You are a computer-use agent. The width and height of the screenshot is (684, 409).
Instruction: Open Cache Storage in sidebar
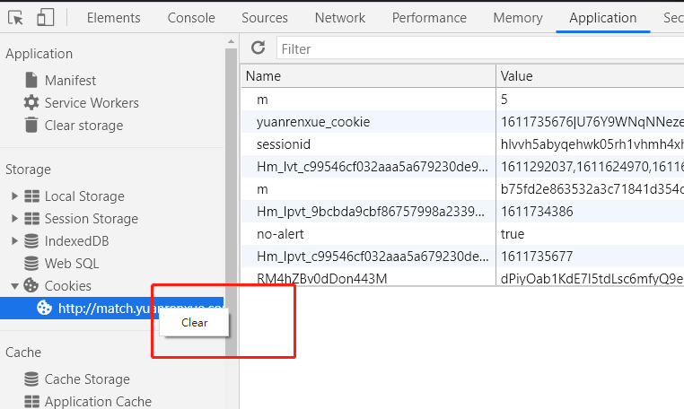(x=87, y=379)
